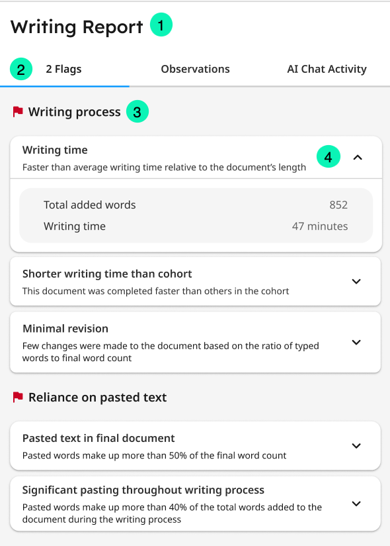The image size is (390, 546).
Task: Click green callout marker number 3
Action: (x=137, y=112)
